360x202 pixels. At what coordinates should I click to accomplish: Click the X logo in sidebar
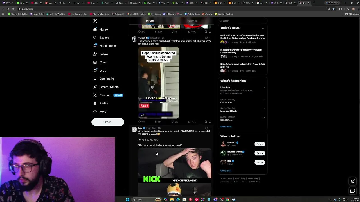95,21
